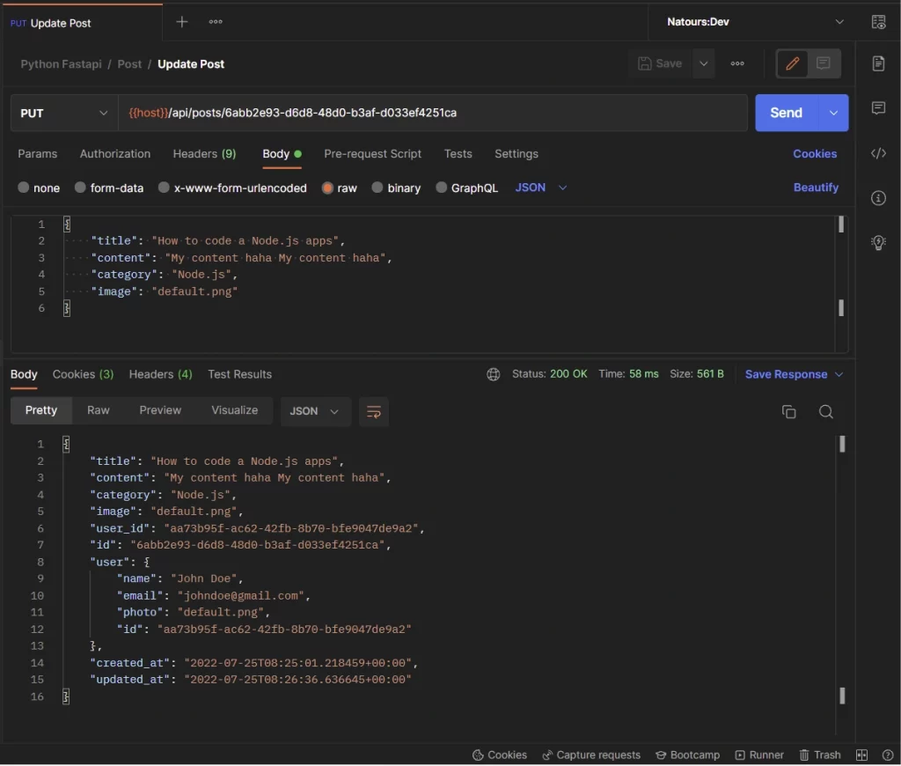Viewport: 901px width, 766px height.
Task: Switch body type to none
Action: [39, 188]
